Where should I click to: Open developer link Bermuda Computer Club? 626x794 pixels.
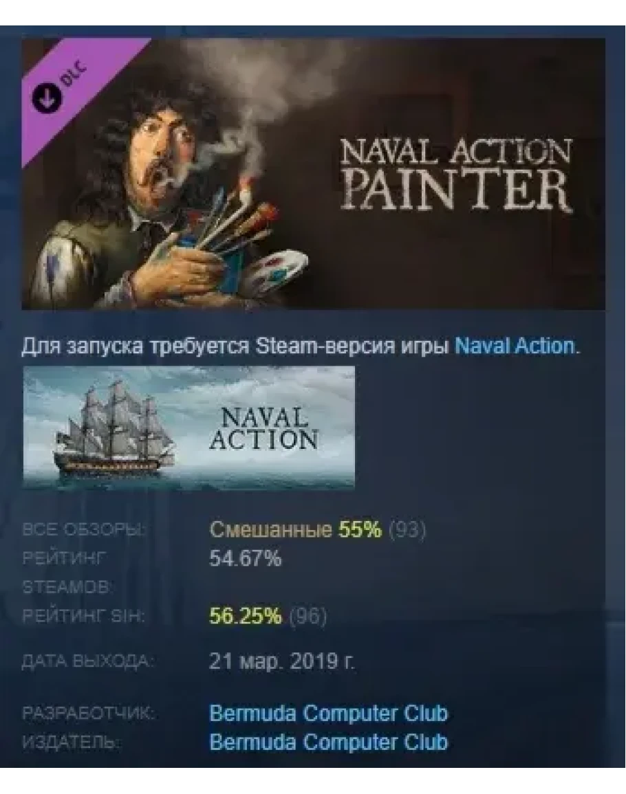click(328, 714)
